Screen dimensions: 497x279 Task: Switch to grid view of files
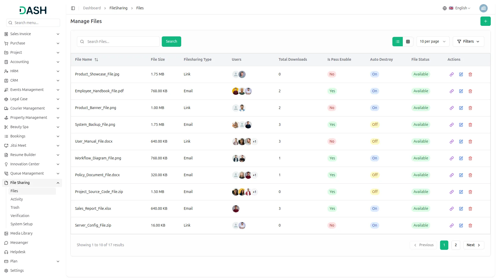pyautogui.click(x=408, y=41)
